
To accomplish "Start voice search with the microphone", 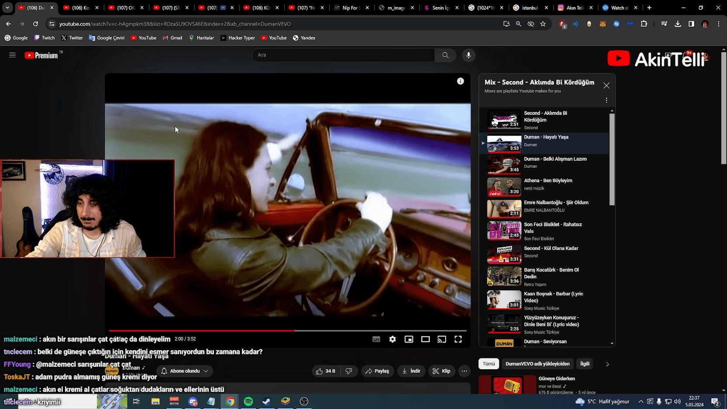I will 468,55.
